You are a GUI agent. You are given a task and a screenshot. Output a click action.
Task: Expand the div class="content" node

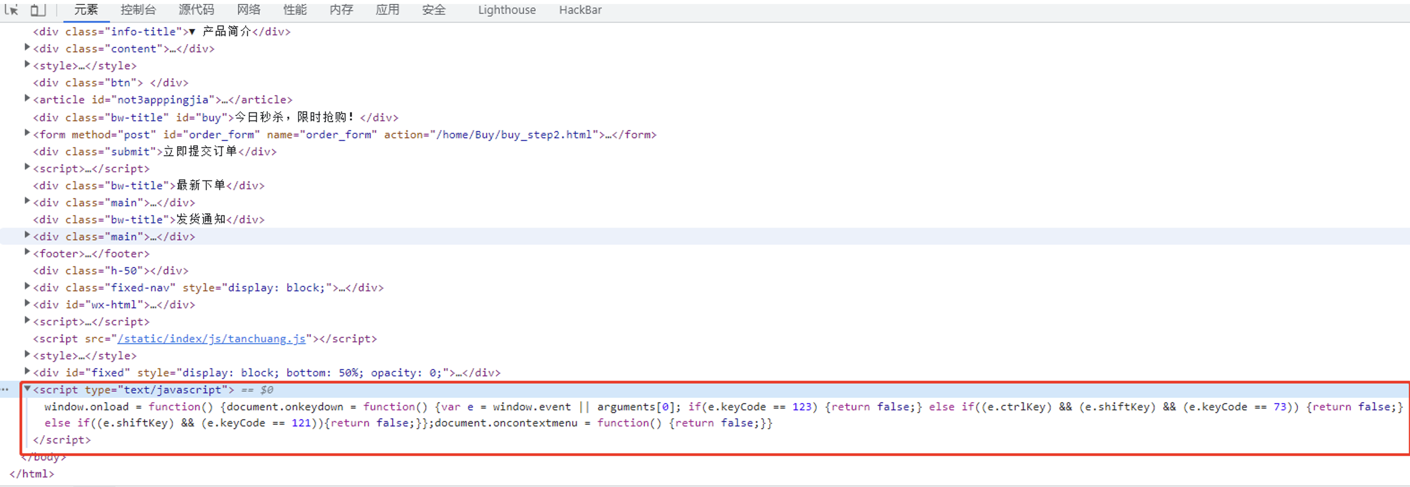click(x=27, y=48)
